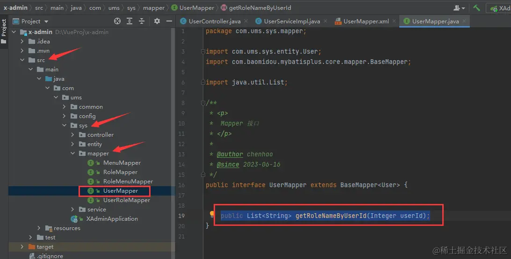The image size is (511, 259).
Task: Collapse the com package
Action: pos(48,88)
